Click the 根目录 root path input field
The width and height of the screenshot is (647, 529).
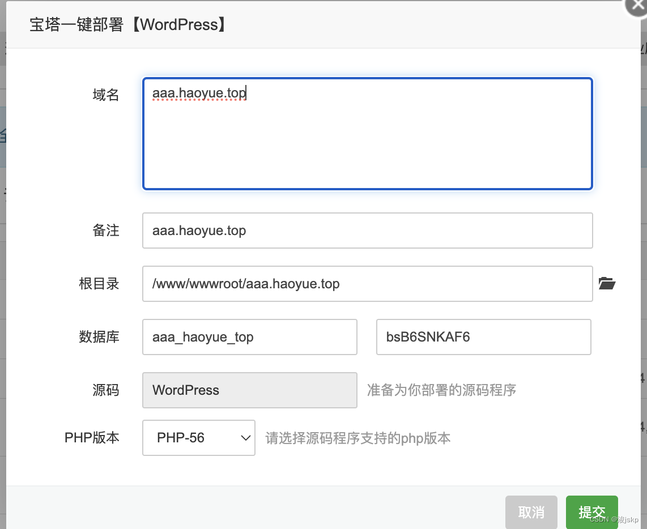368,284
